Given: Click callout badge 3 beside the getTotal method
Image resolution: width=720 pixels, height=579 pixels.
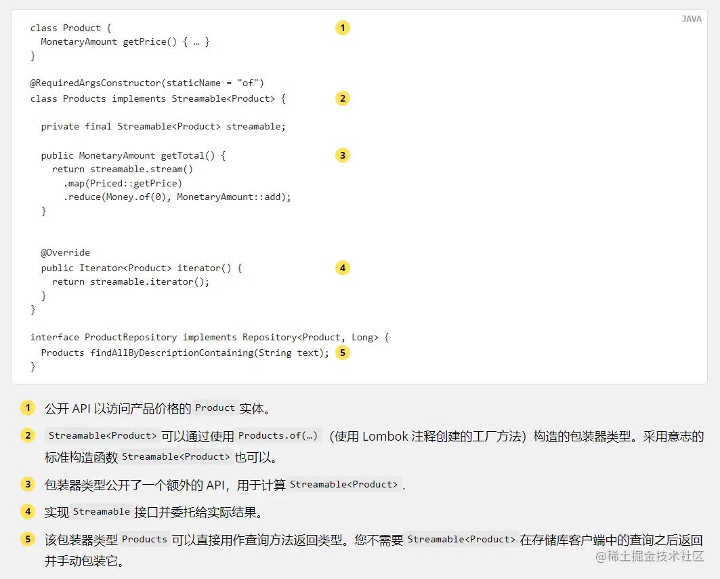Looking at the screenshot, I should (343, 155).
